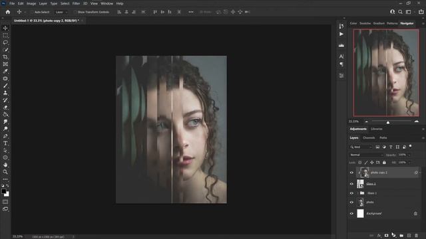
Task: Click the Navigator preview thumbnail
Action: click(386, 72)
